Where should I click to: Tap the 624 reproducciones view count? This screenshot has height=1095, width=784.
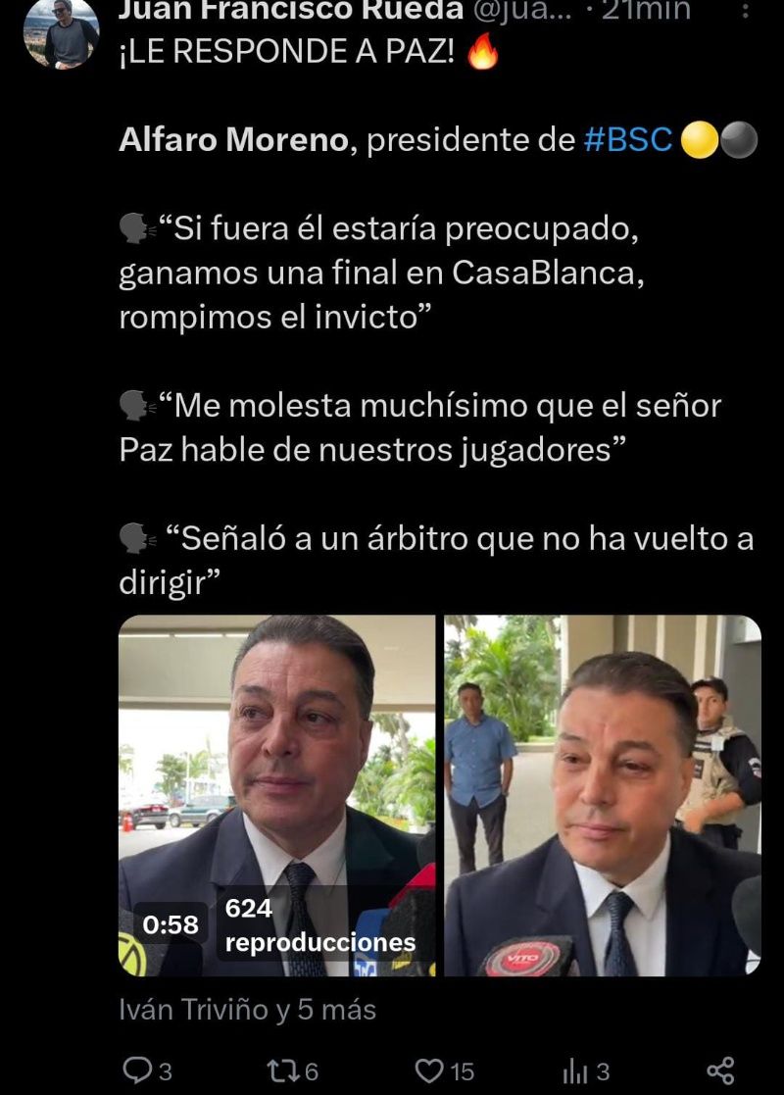[319, 924]
